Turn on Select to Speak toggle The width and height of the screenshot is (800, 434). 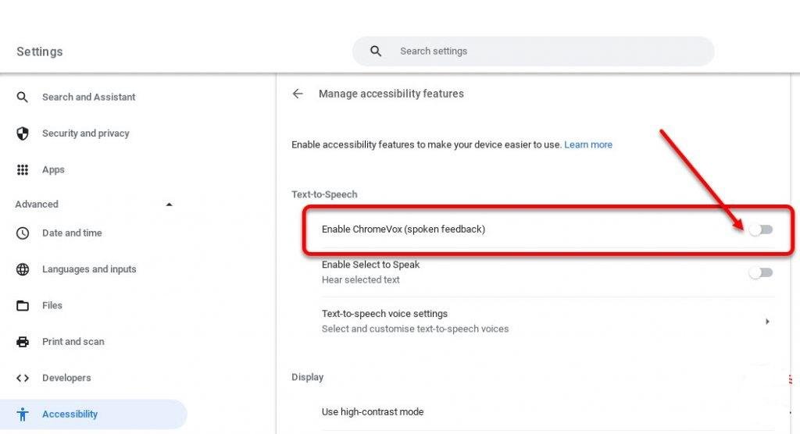[760, 272]
